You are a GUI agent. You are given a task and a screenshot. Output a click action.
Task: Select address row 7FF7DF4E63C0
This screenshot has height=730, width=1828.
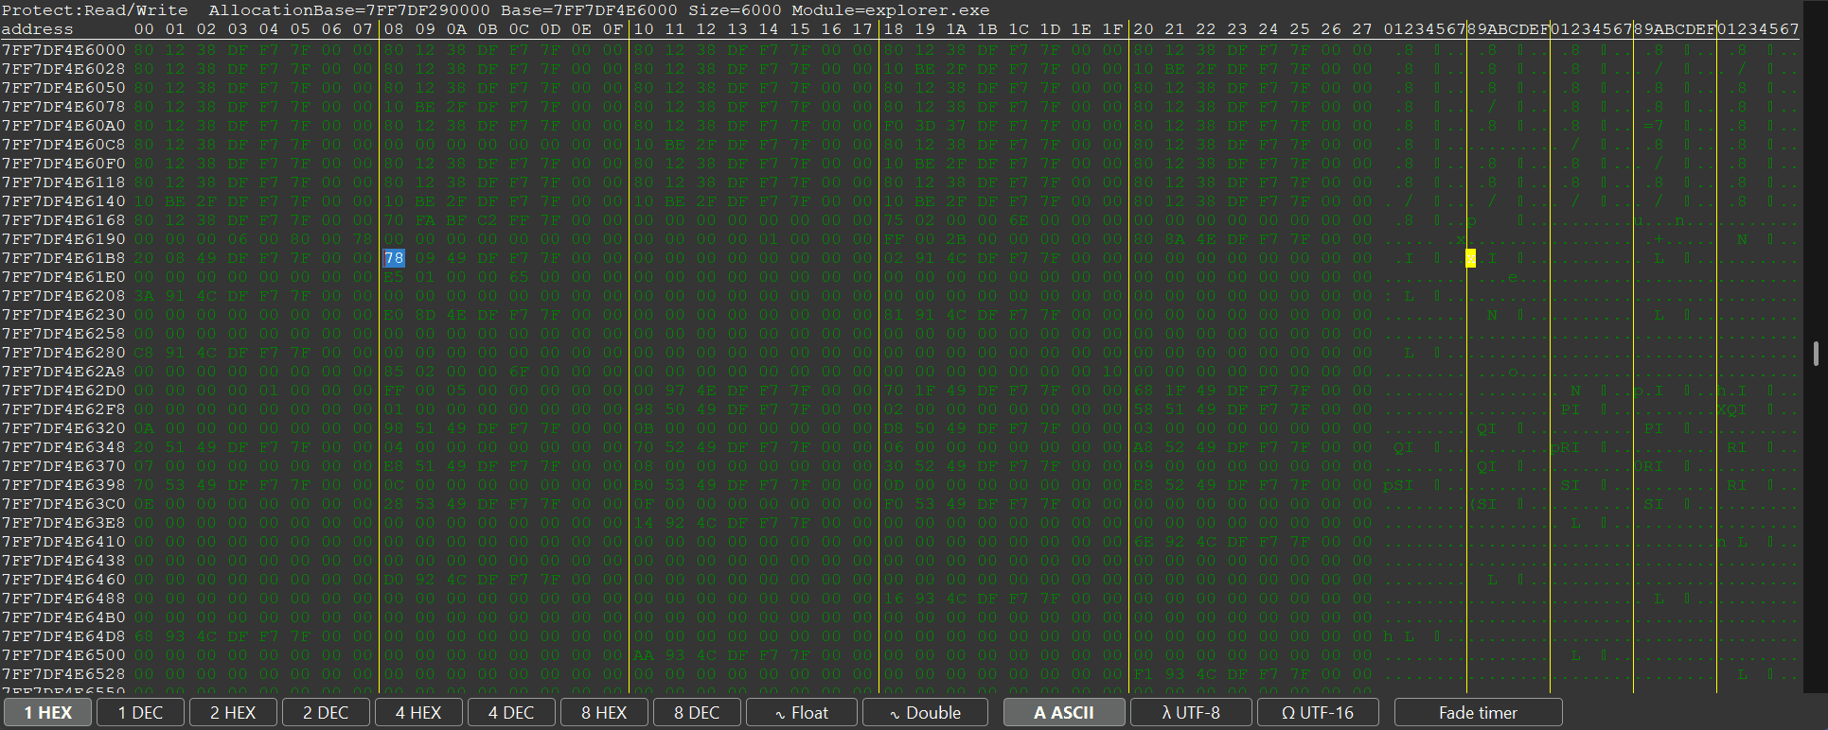(x=63, y=503)
